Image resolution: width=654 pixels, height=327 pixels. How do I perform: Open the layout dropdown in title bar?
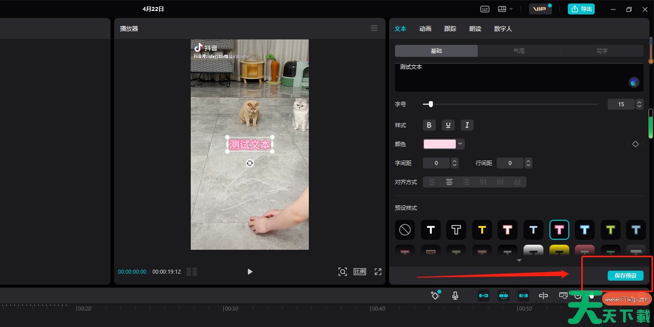(505, 9)
